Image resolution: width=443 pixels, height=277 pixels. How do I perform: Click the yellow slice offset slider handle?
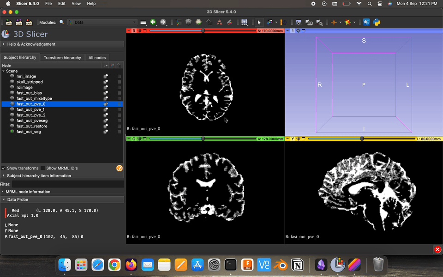tap(362, 139)
